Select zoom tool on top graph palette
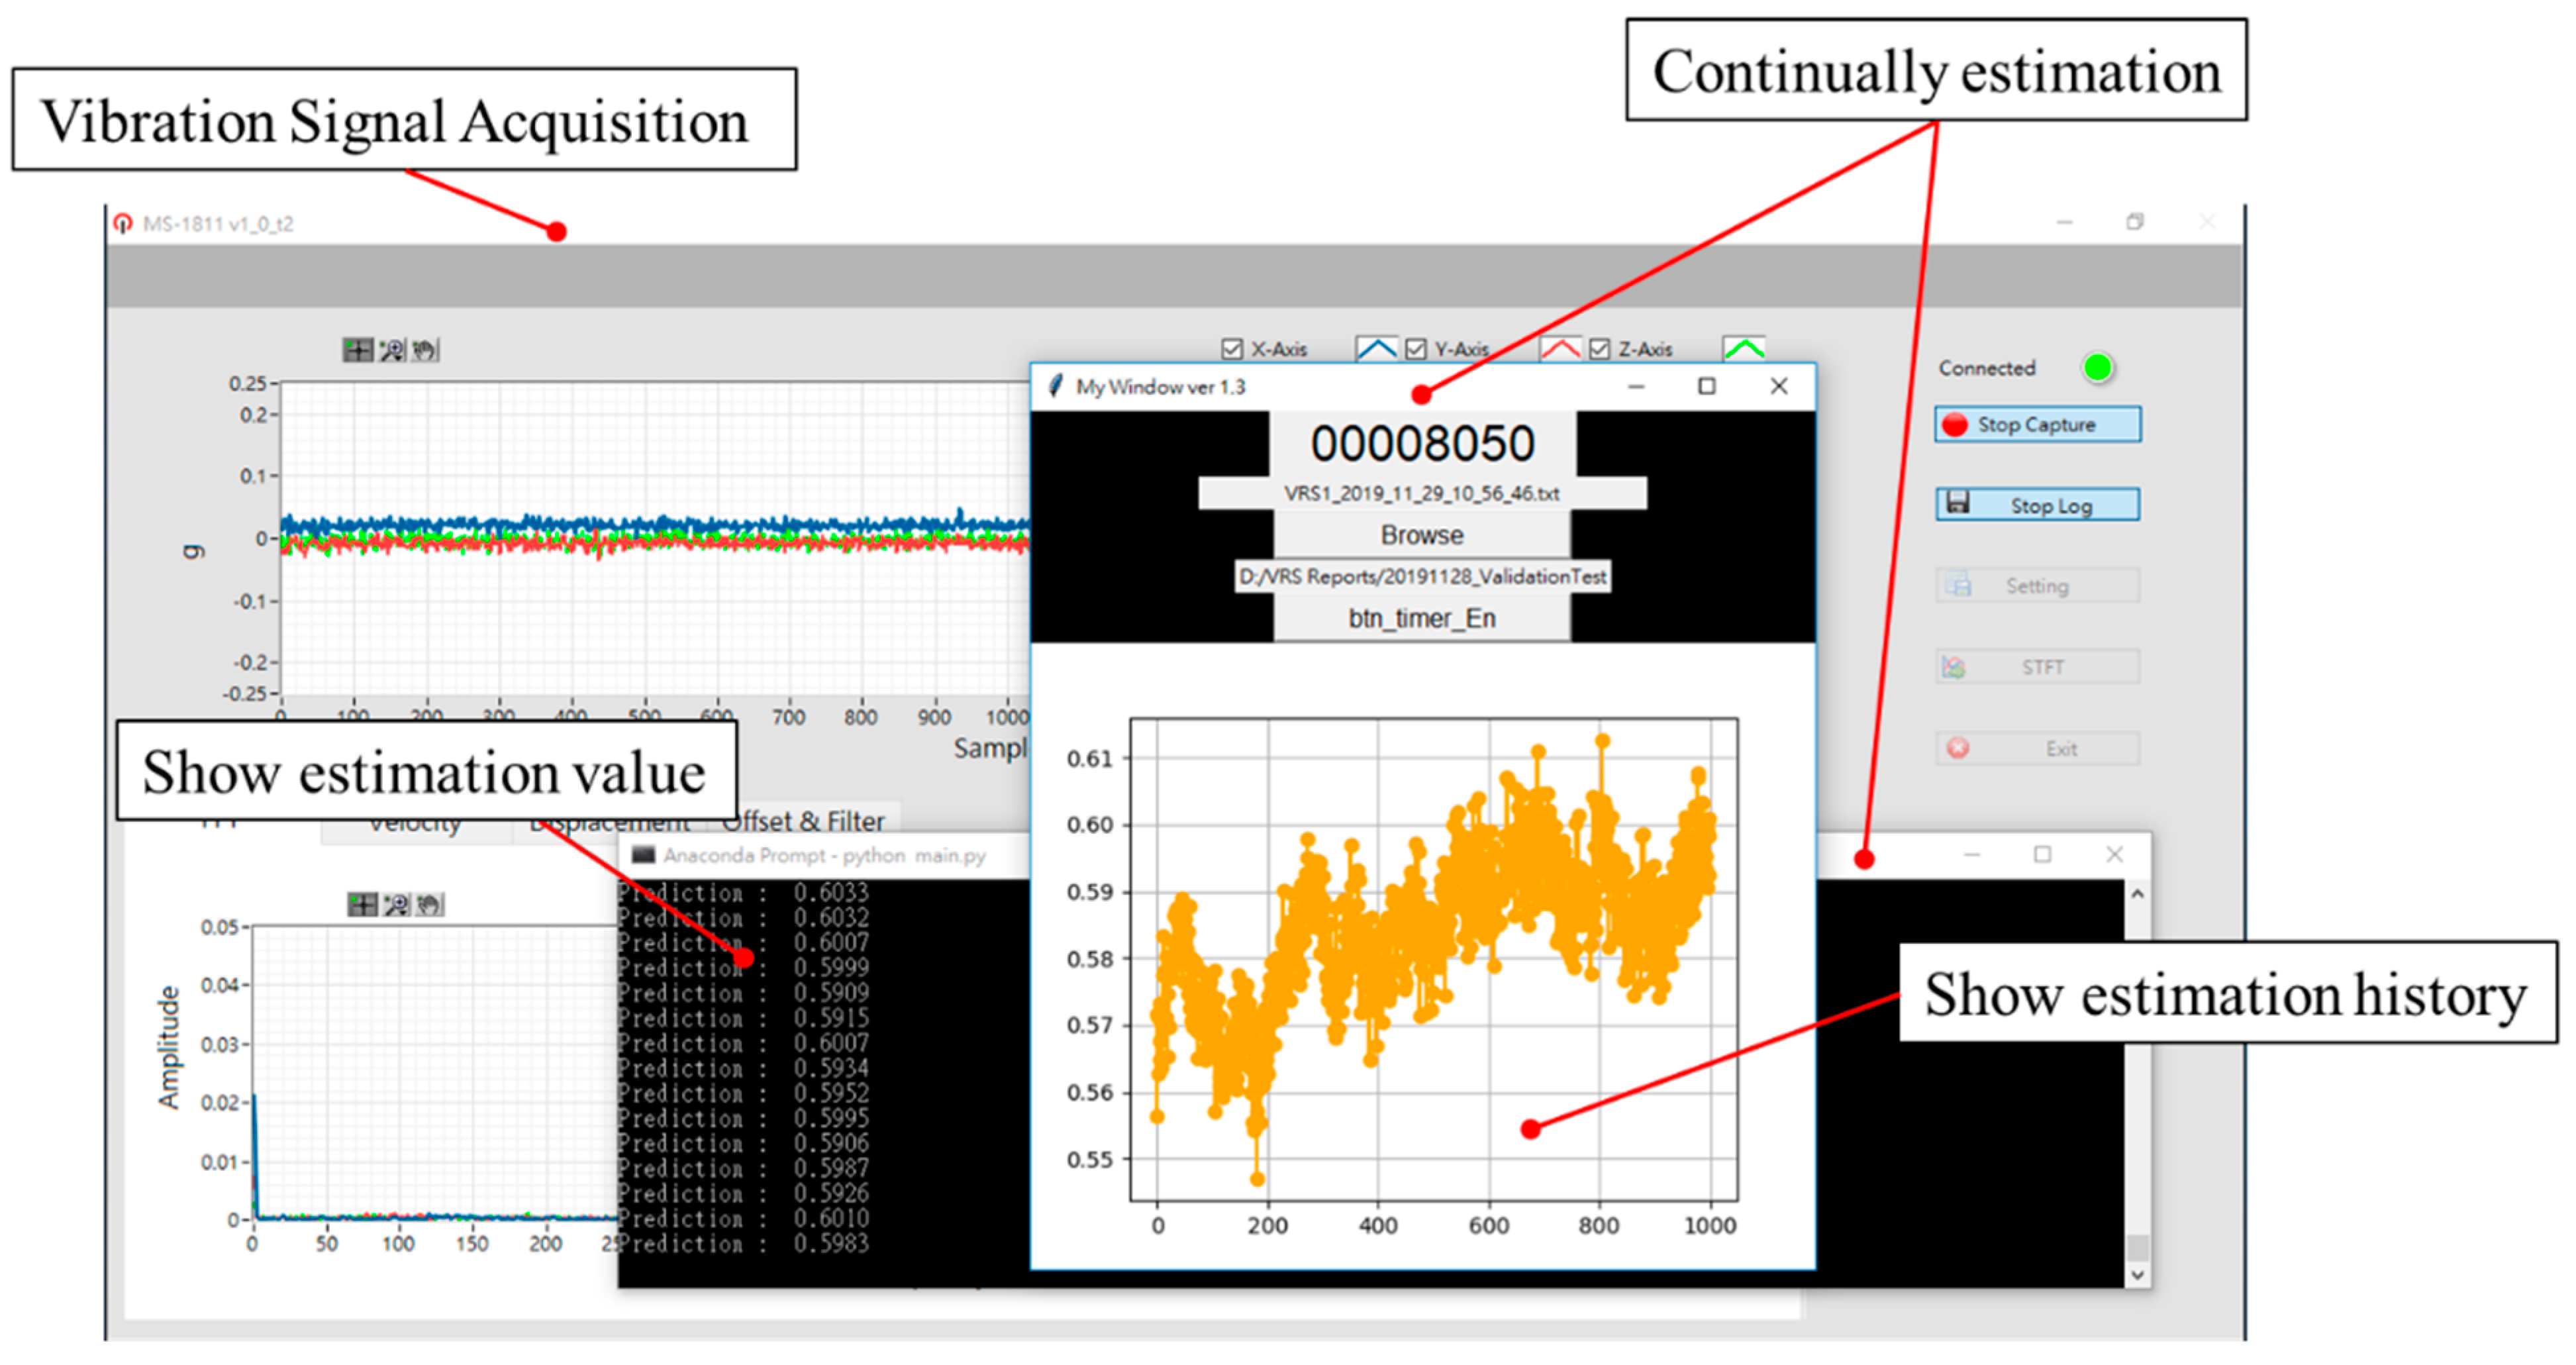 click(392, 350)
